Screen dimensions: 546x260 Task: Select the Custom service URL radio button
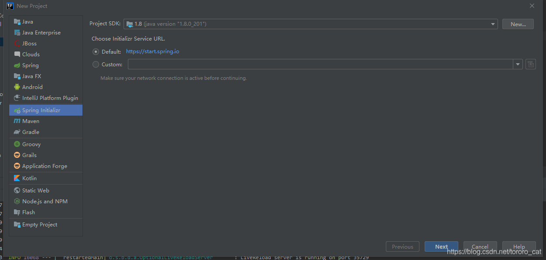pos(96,64)
